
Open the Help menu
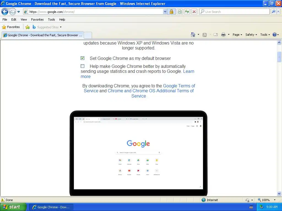[62, 20]
